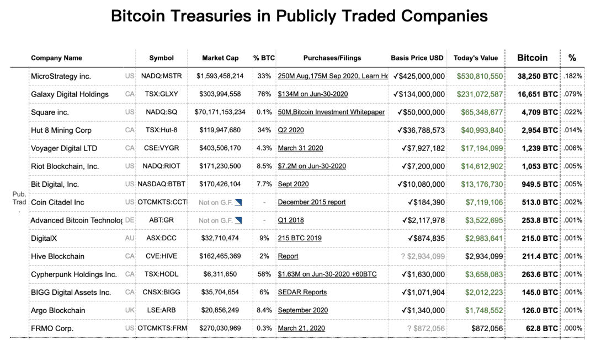Click the blue corner icon beside Coin Citadel's market cap
The image size is (596, 340).
click(238, 202)
